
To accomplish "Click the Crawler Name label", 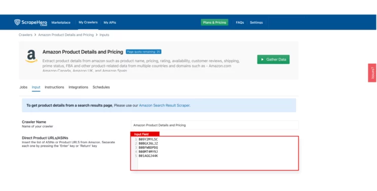I will [x=34, y=122].
